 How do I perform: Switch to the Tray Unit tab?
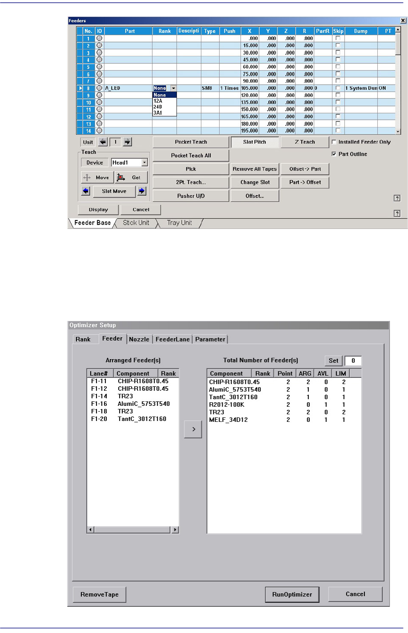[180, 223]
